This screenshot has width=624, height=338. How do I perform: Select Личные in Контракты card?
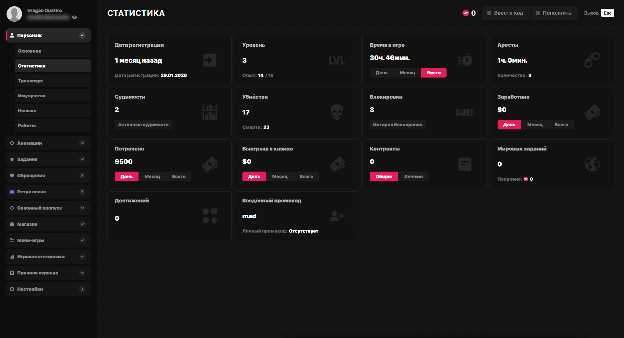click(413, 176)
